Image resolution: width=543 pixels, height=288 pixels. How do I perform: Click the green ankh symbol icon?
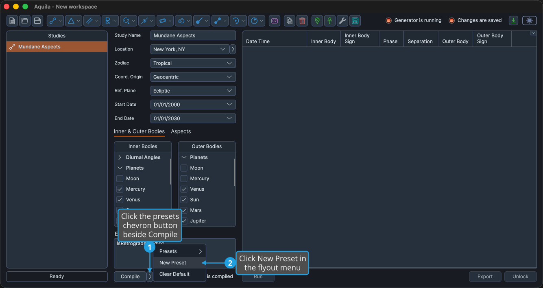(x=329, y=21)
